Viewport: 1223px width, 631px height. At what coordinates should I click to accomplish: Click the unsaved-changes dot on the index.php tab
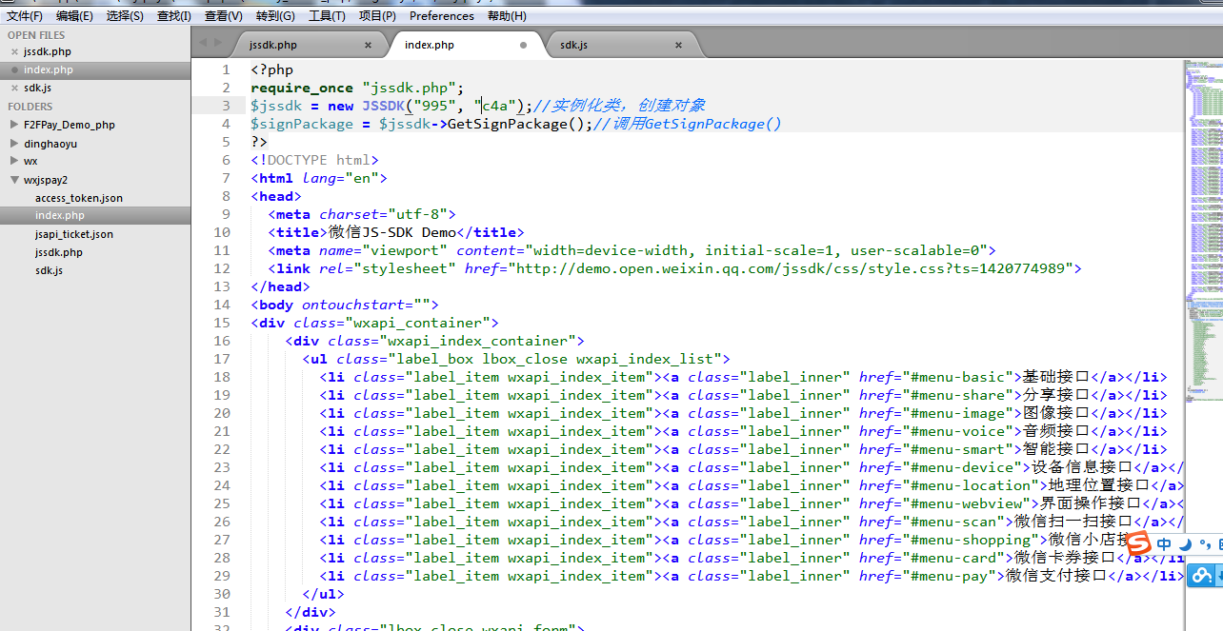[524, 45]
